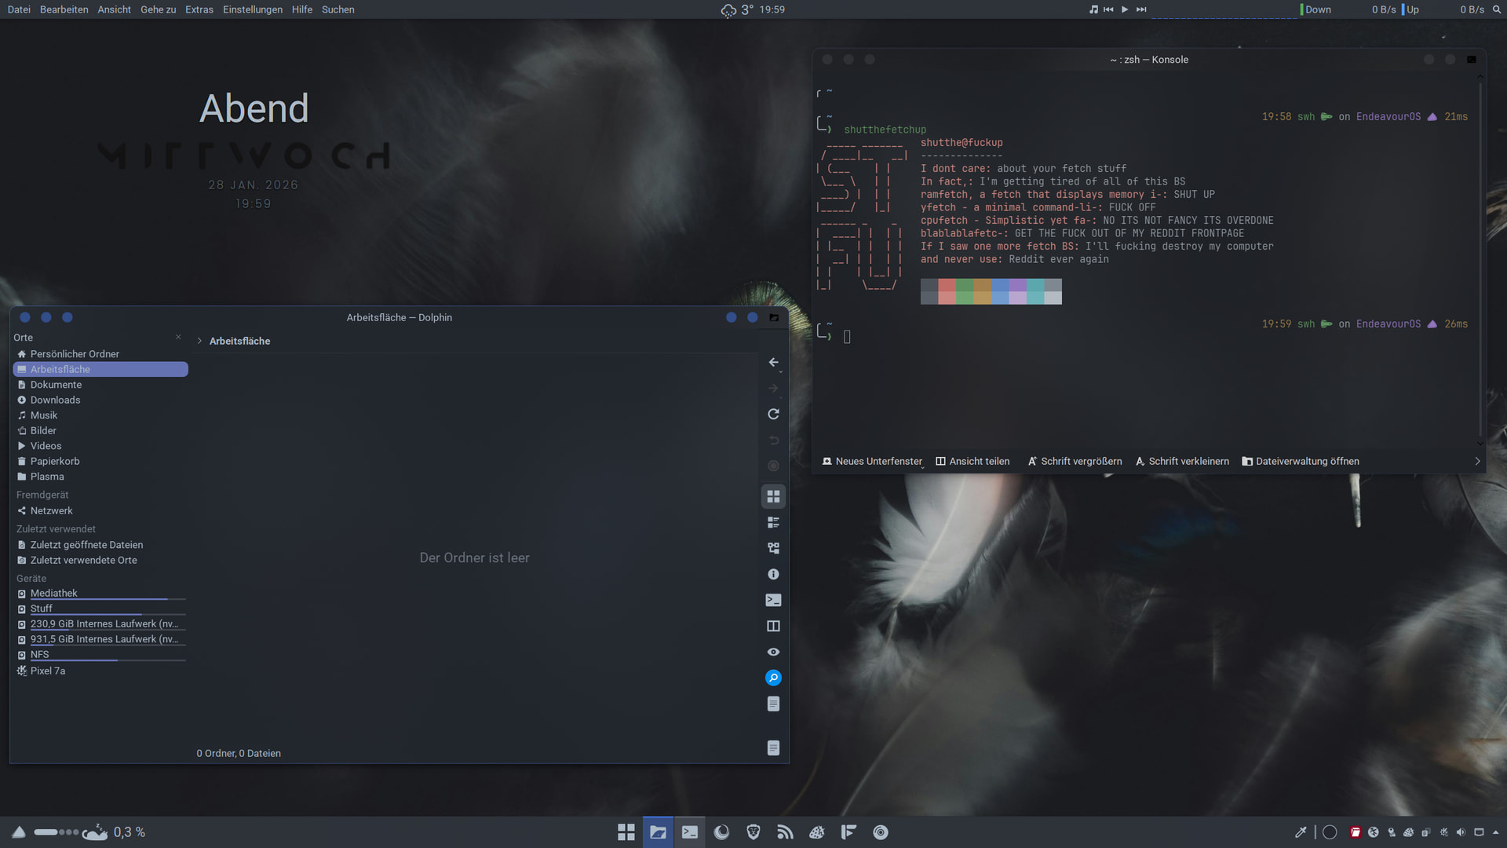Click Neues Unterfenster in Konsole

(871, 462)
